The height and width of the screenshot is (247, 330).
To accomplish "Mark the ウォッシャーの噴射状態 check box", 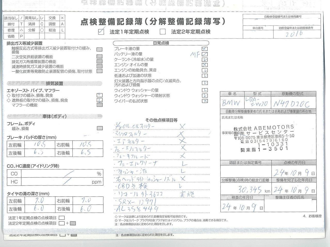I will click(x=205, y=96).
